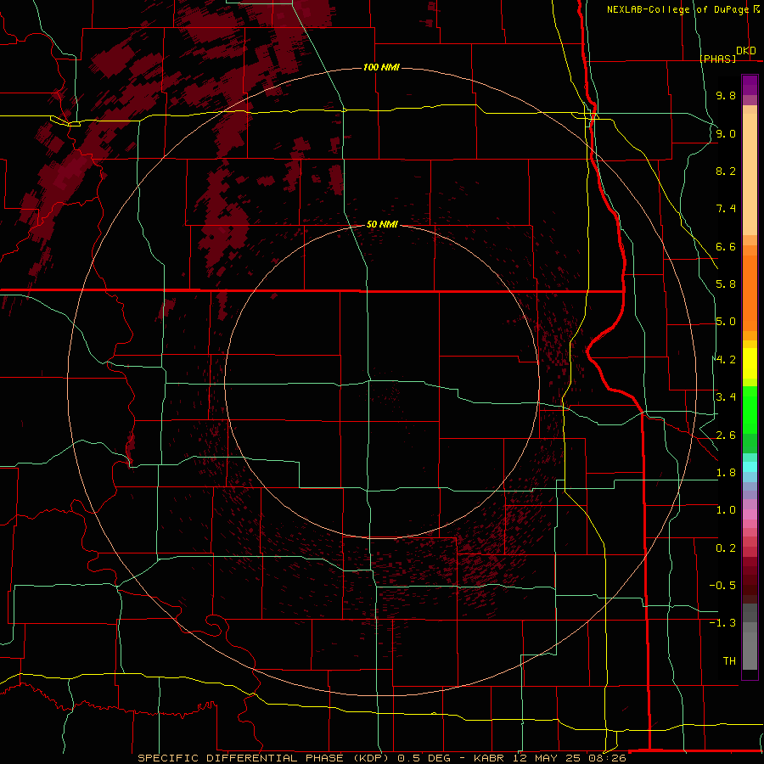The image size is (764, 764).
Task: Click the [PHAS] label above the legend
Action: pos(717,59)
